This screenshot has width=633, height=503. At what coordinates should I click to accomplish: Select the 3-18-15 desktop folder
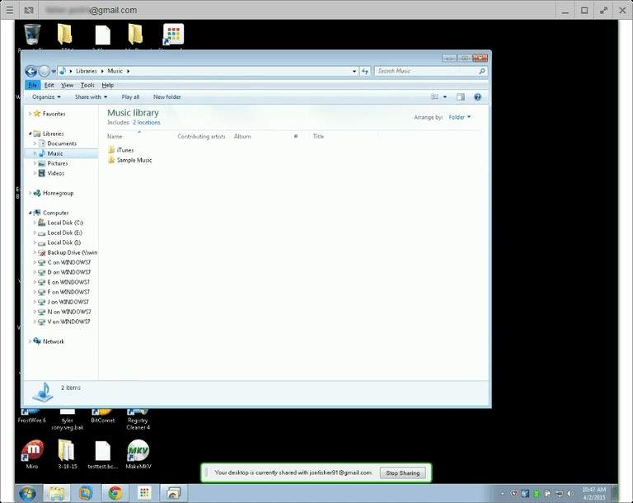(x=67, y=454)
